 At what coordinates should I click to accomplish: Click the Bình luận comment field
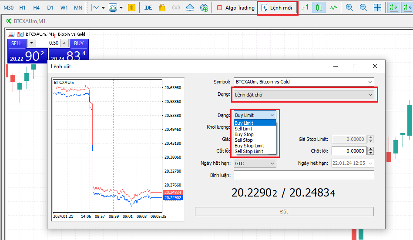coord(304,175)
